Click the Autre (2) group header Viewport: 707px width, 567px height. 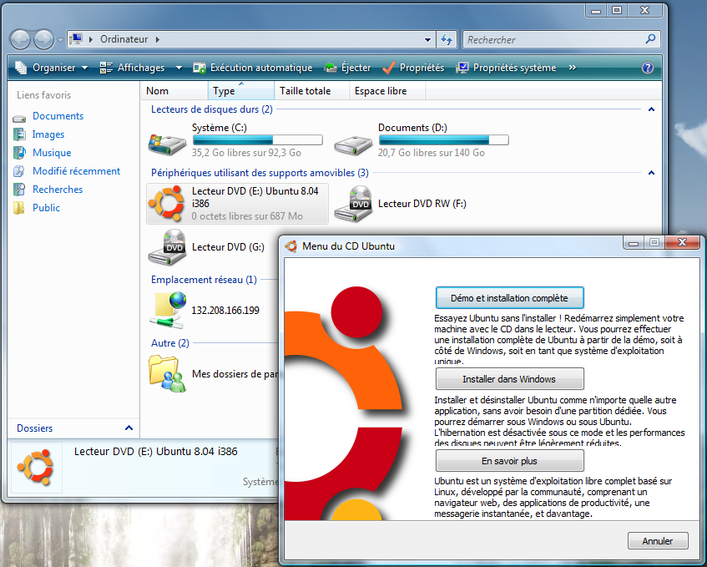click(170, 343)
